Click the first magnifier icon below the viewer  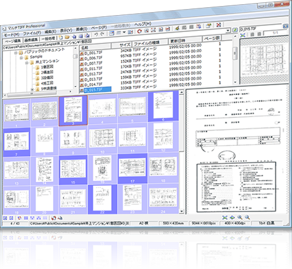[x=239, y=217]
